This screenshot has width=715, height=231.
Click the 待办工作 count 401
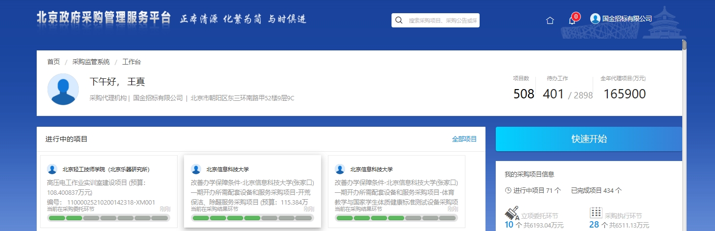point(553,94)
